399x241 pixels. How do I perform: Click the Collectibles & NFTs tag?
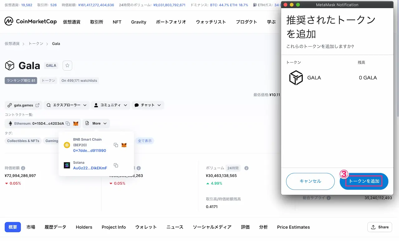point(23,141)
